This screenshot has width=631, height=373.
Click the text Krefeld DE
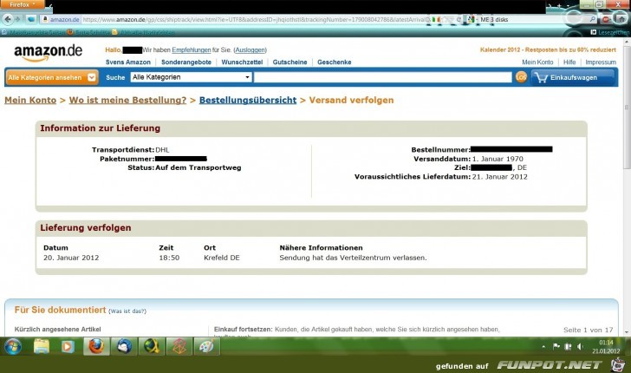[221, 258]
